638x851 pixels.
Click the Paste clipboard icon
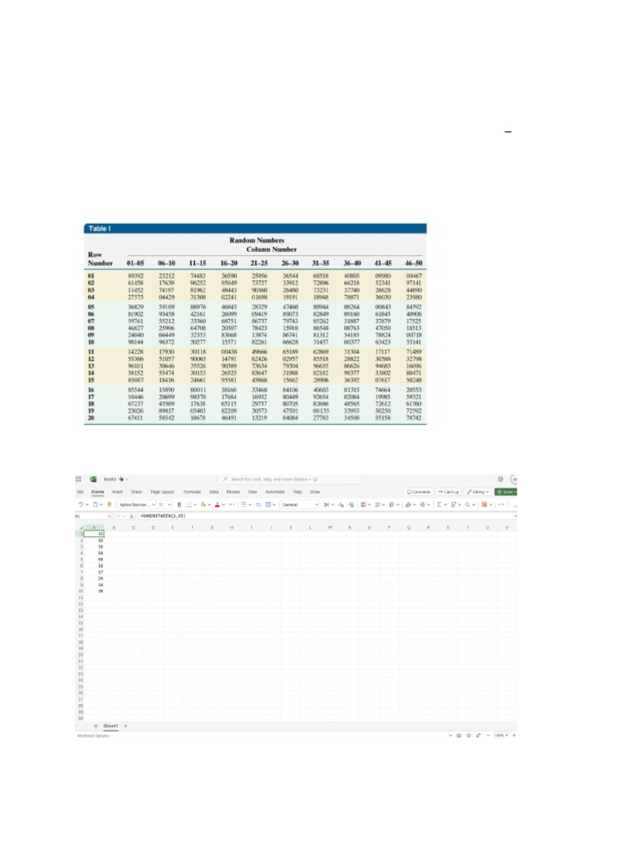click(96, 504)
